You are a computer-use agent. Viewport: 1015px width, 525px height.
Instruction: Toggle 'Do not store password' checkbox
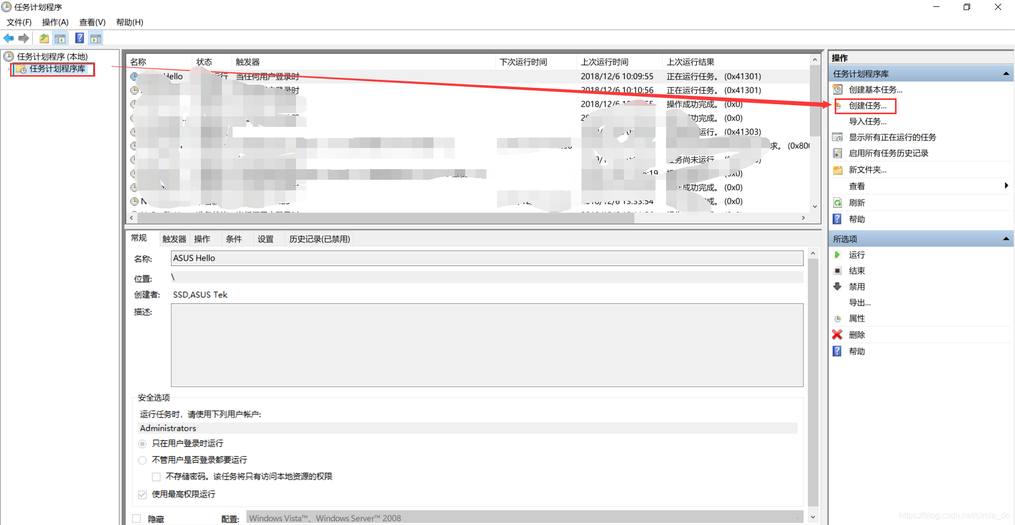(156, 477)
